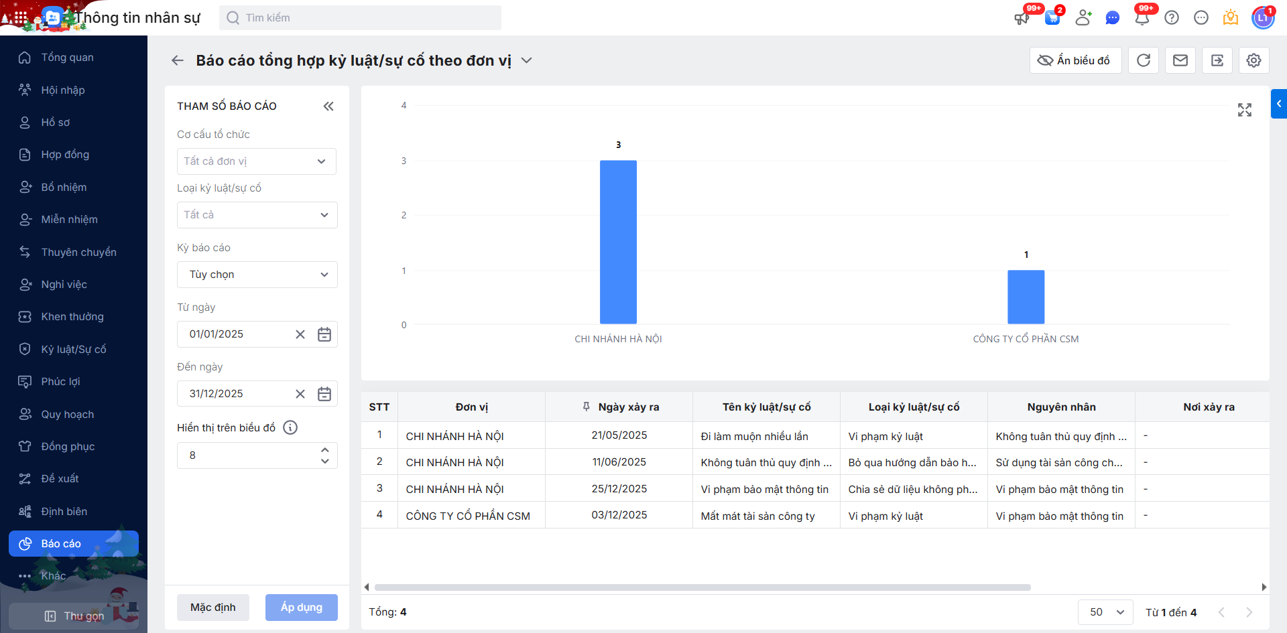Open the notifications bell icon

click(1142, 18)
